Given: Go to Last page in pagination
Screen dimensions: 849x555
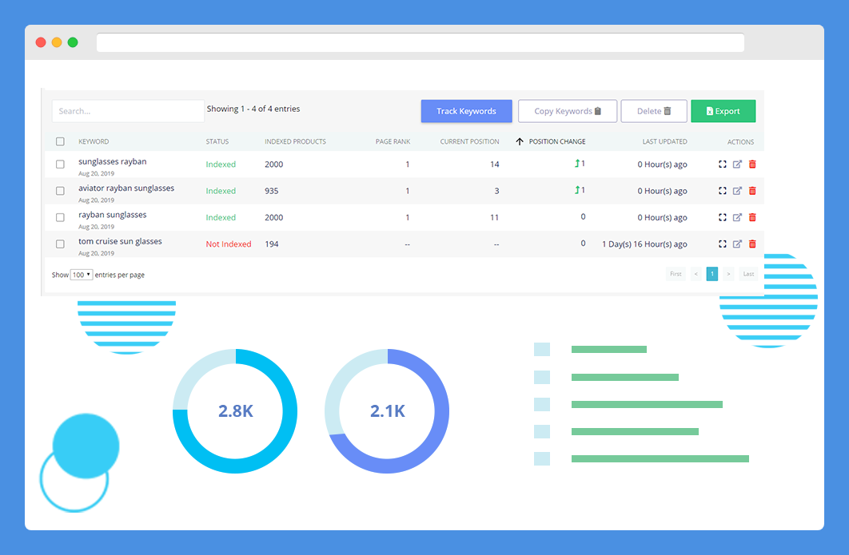Looking at the screenshot, I should (x=748, y=274).
